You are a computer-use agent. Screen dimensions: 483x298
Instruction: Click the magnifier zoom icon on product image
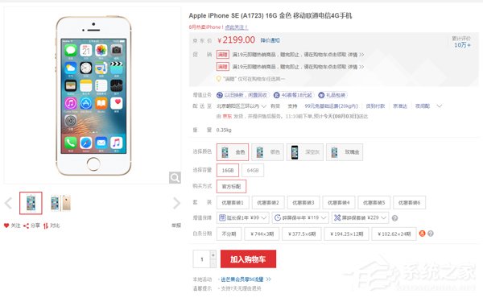tap(175, 177)
